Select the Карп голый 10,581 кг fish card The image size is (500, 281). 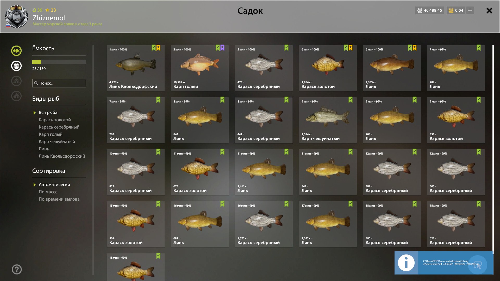[200, 68]
